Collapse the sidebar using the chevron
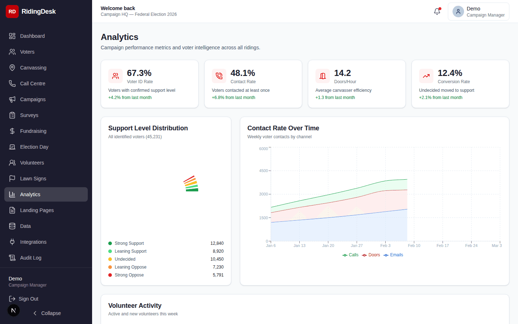Viewport: 518px width, 324px height. tap(35, 313)
